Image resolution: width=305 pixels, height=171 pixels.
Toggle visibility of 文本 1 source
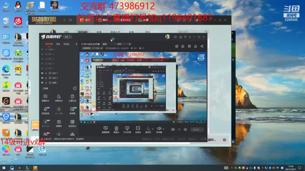[42, 73]
